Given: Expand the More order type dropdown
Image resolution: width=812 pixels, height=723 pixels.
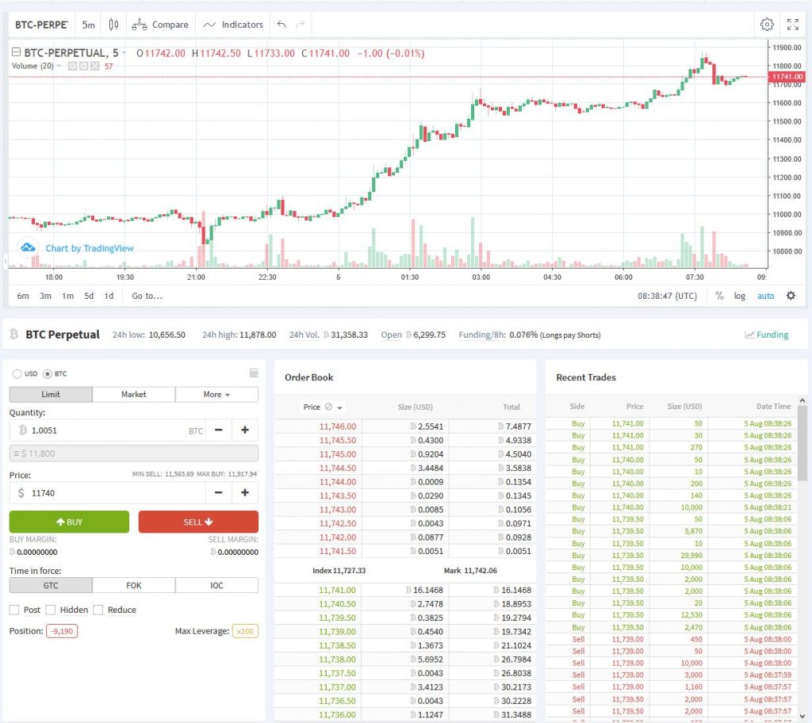Looking at the screenshot, I should [216, 394].
